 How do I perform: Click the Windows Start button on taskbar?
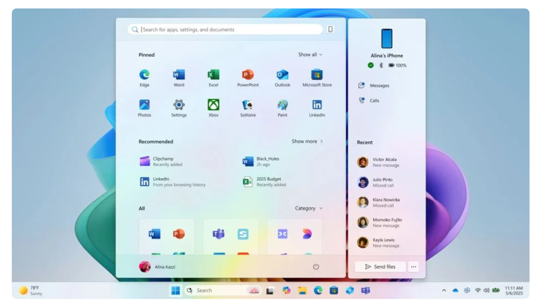pos(175,290)
